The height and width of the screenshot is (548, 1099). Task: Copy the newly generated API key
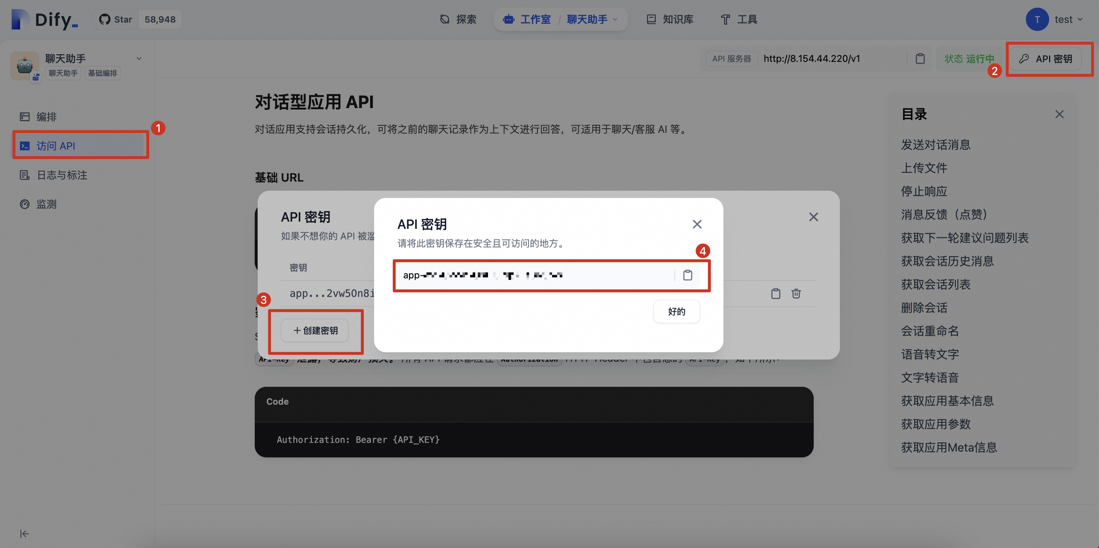[687, 275]
